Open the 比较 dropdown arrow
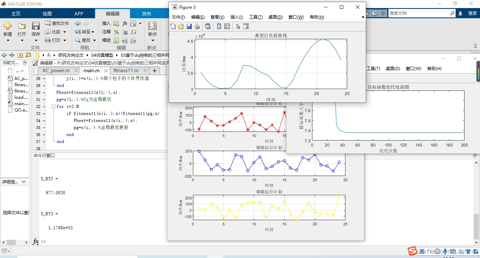This screenshot has width=480, height=258. tap(65, 32)
